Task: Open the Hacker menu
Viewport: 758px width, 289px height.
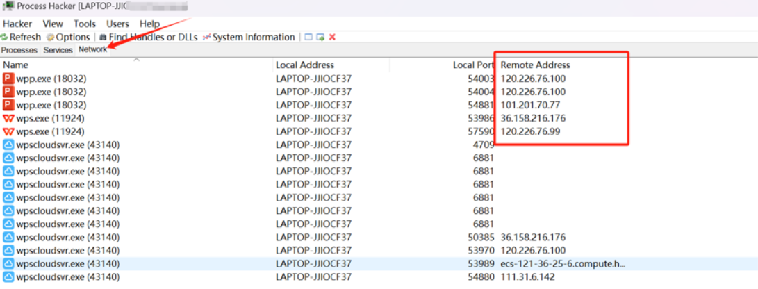Action: (17, 24)
